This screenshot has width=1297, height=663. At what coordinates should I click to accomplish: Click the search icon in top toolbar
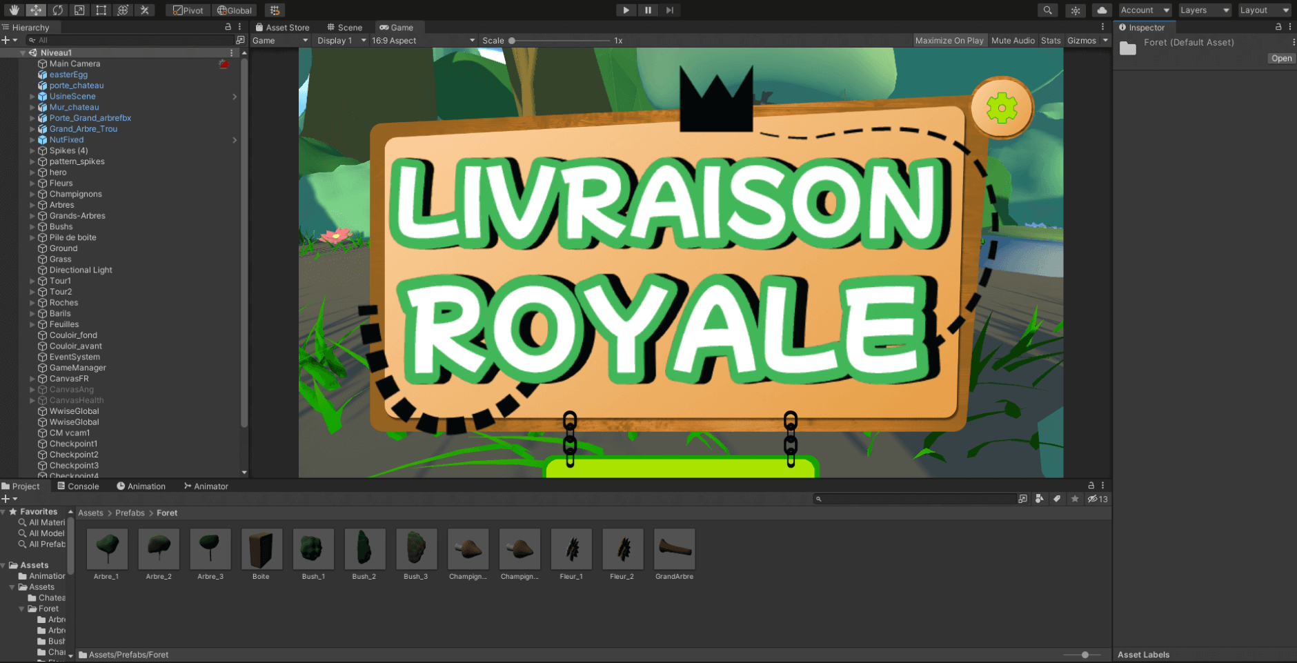coord(1047,10)
